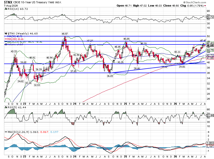
Task: Click the red 0.867 MACD signal value
Action: tap(44, 132)
